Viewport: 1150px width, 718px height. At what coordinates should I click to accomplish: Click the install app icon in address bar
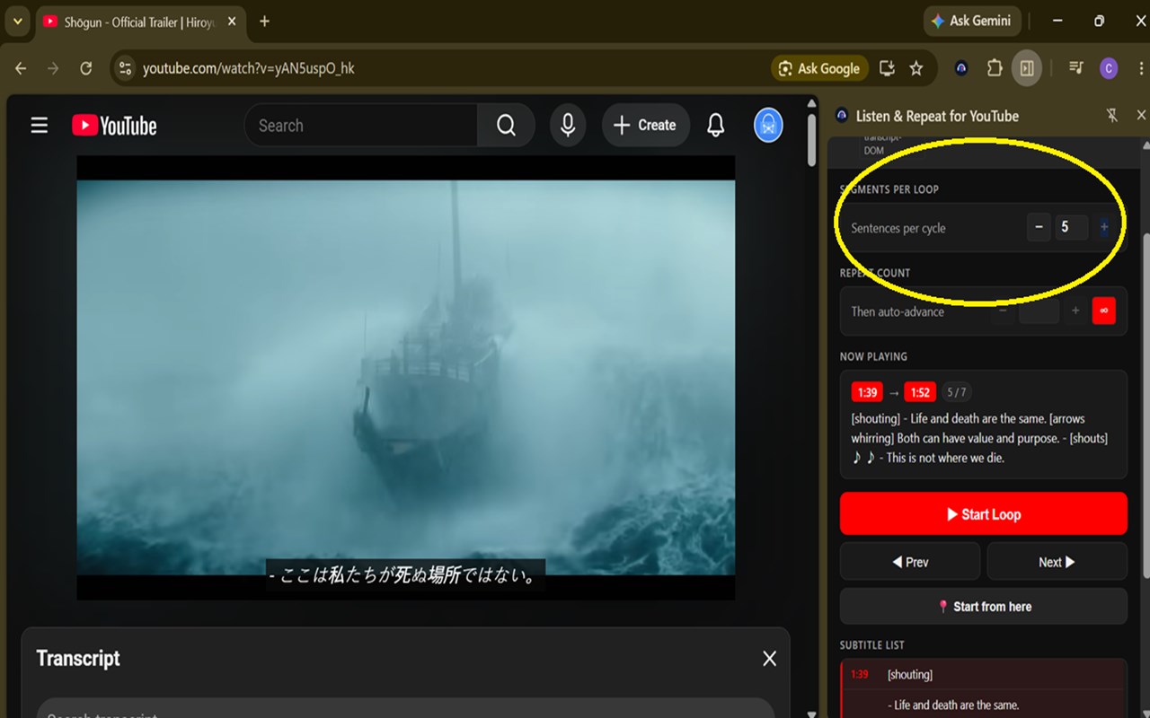[x=887, y=68]
